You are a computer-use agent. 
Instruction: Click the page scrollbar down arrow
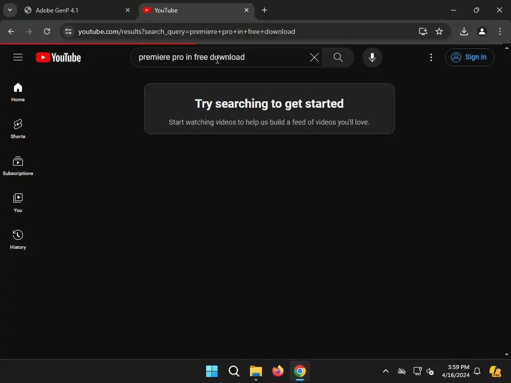[x=507, y=355]
